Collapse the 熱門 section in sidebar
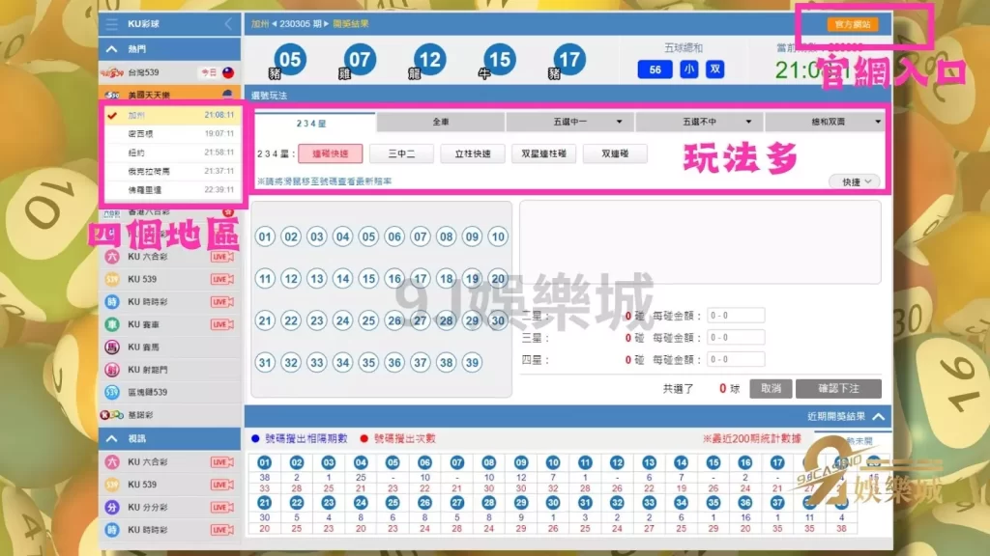Image resolution: width=990 pixels, height=556 pixels. pos(112,49)
